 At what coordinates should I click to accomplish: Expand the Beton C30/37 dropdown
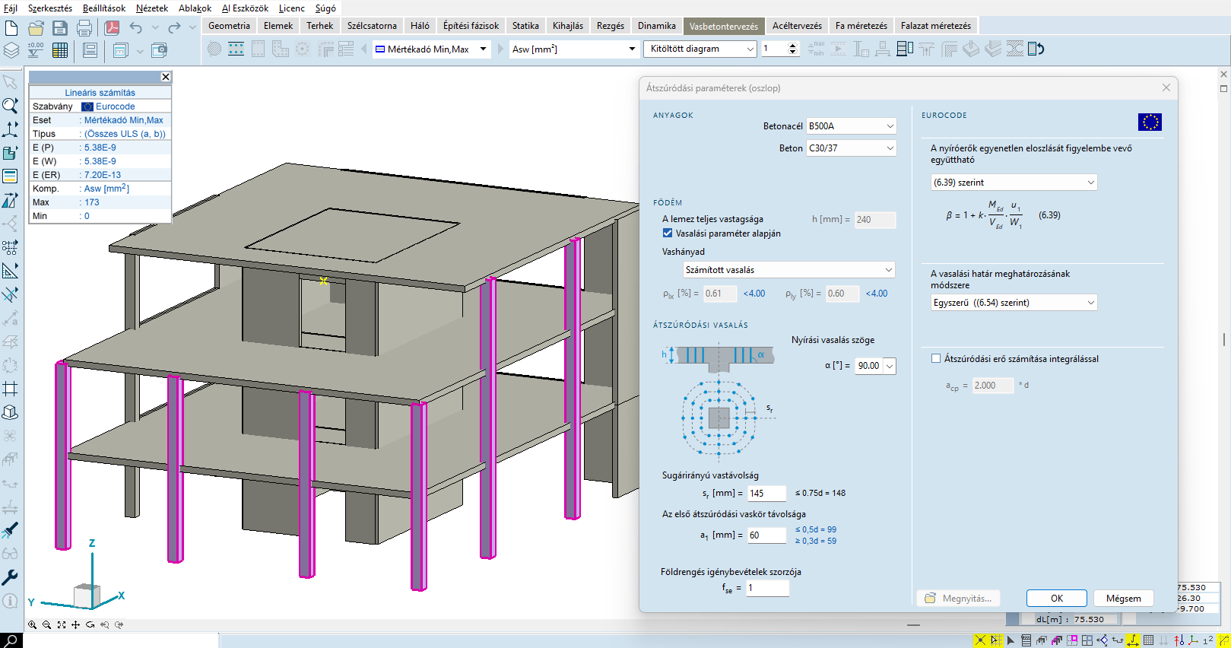tap(851, 148)
